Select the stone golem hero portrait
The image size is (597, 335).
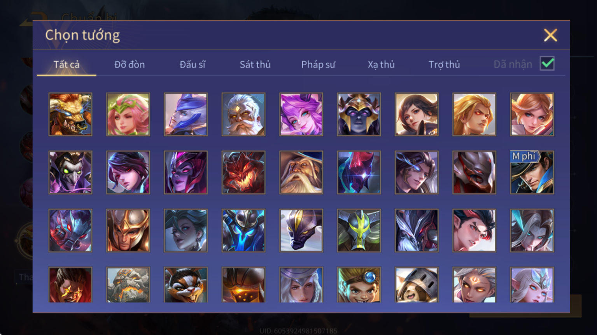coord(128,285)
